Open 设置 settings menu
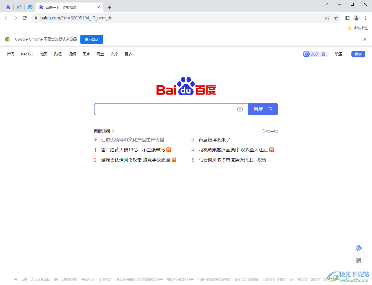Screen dimensions: 372x285 pos(339,54)
